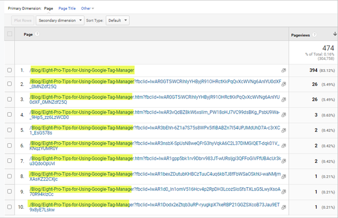Click the Pageviews sort descending arrow
This screenshot has width=338, height=218.
(335, 34)
